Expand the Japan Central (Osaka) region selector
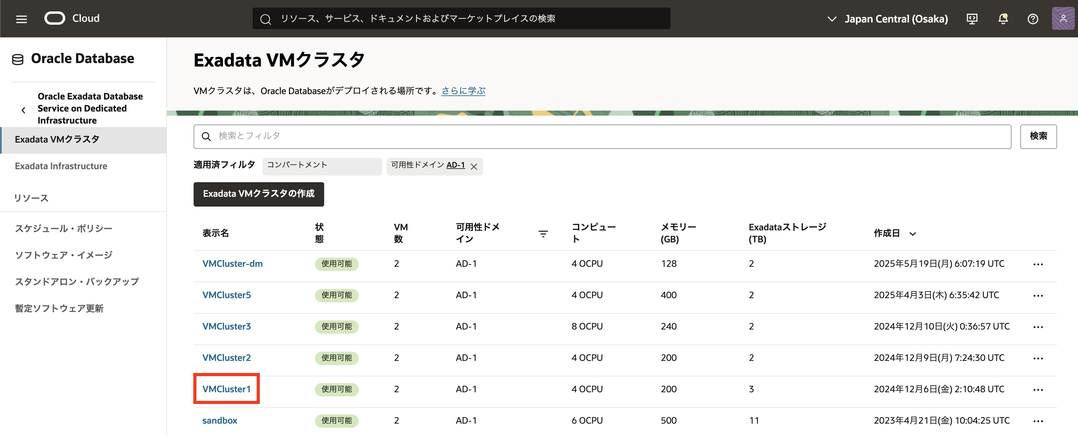1078x436 pixels. point(888,19)
